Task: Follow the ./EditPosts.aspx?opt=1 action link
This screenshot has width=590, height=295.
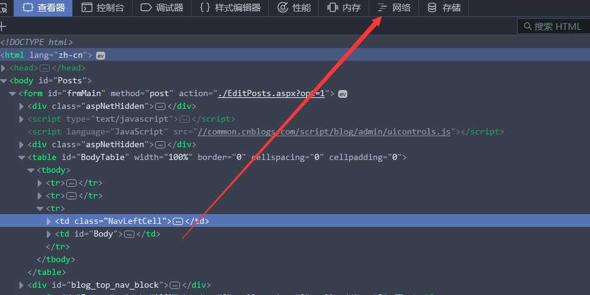Action: point(271,94)
